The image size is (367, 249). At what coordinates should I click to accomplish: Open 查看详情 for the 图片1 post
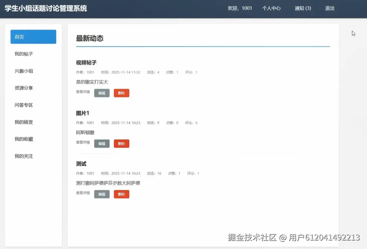click(x=83, y=144)
